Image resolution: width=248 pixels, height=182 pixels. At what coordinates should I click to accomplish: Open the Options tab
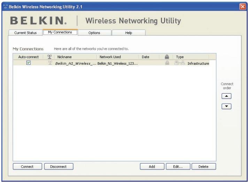click(x=94, y=33)
